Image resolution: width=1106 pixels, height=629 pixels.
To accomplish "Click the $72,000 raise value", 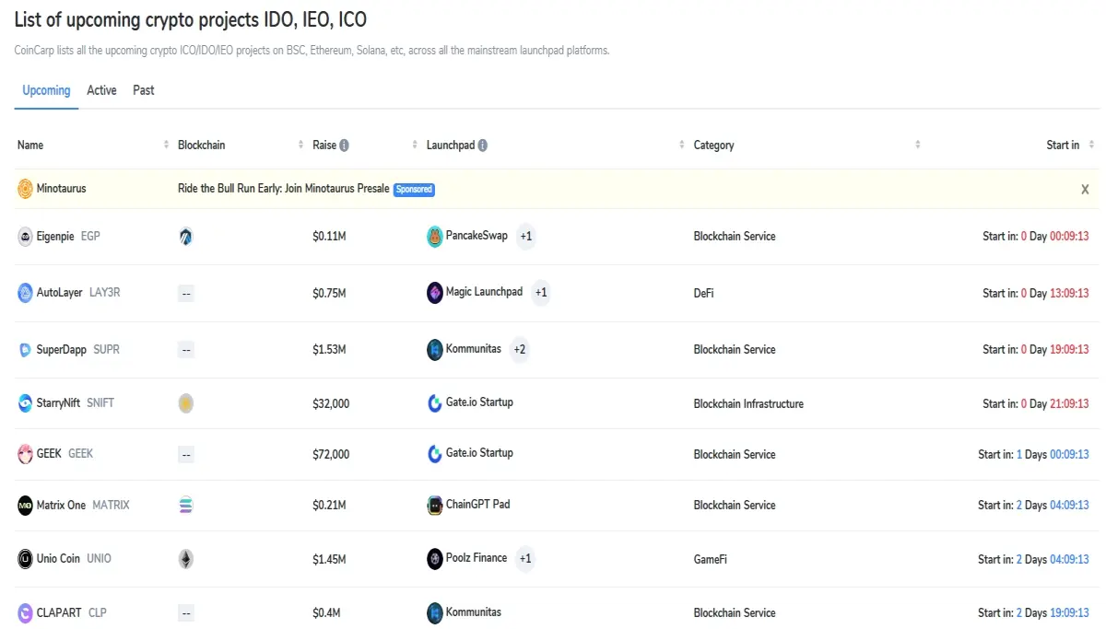I will pyautogui.click(x=331, y=454).
